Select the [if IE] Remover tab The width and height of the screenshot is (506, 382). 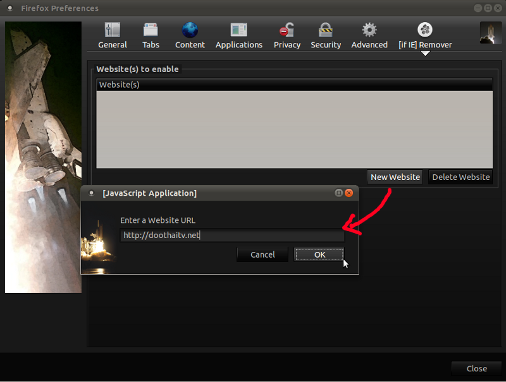[425, 35]
